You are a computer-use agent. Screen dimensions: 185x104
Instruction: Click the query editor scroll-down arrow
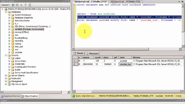pyautogui.click(x=183, y=46)
